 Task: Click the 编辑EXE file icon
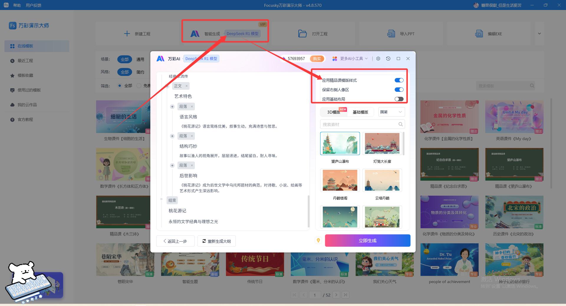click(479, 34)
